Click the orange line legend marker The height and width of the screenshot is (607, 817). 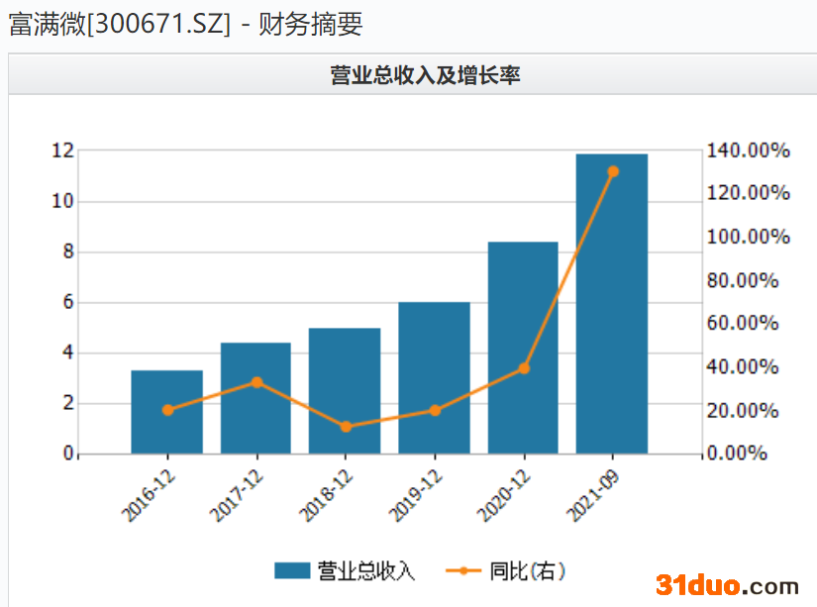click(x=463, y=570)
